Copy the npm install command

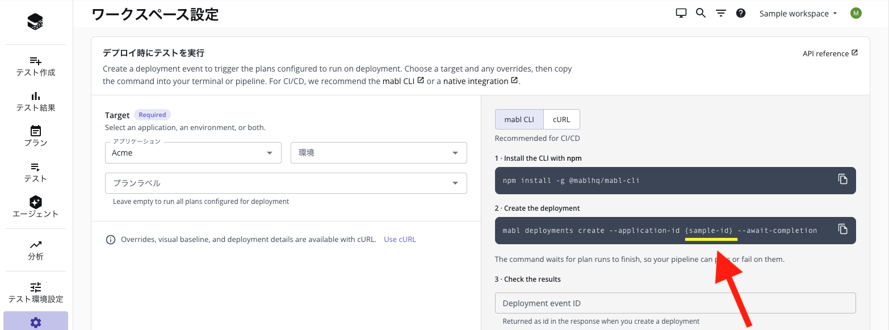(x=843, y=179)
